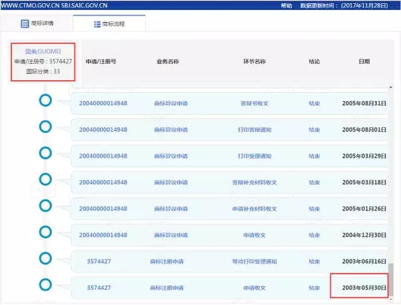This screenshot has height=305, width=401.
Task: Click the 帮助 link in header
Action: point(286,5)
